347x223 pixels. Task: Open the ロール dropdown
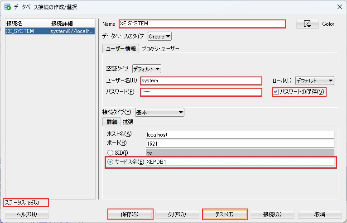(315, 81)
